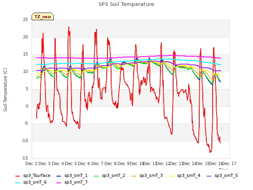The image size is (253, 190).
Task: Click the 20 y-axis tick label
Action: tap(25, 37)
